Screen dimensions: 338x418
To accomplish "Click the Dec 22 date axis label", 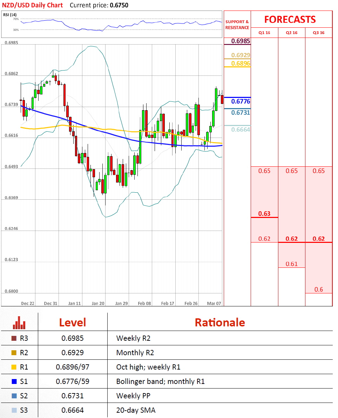I will tap(28, 303).
